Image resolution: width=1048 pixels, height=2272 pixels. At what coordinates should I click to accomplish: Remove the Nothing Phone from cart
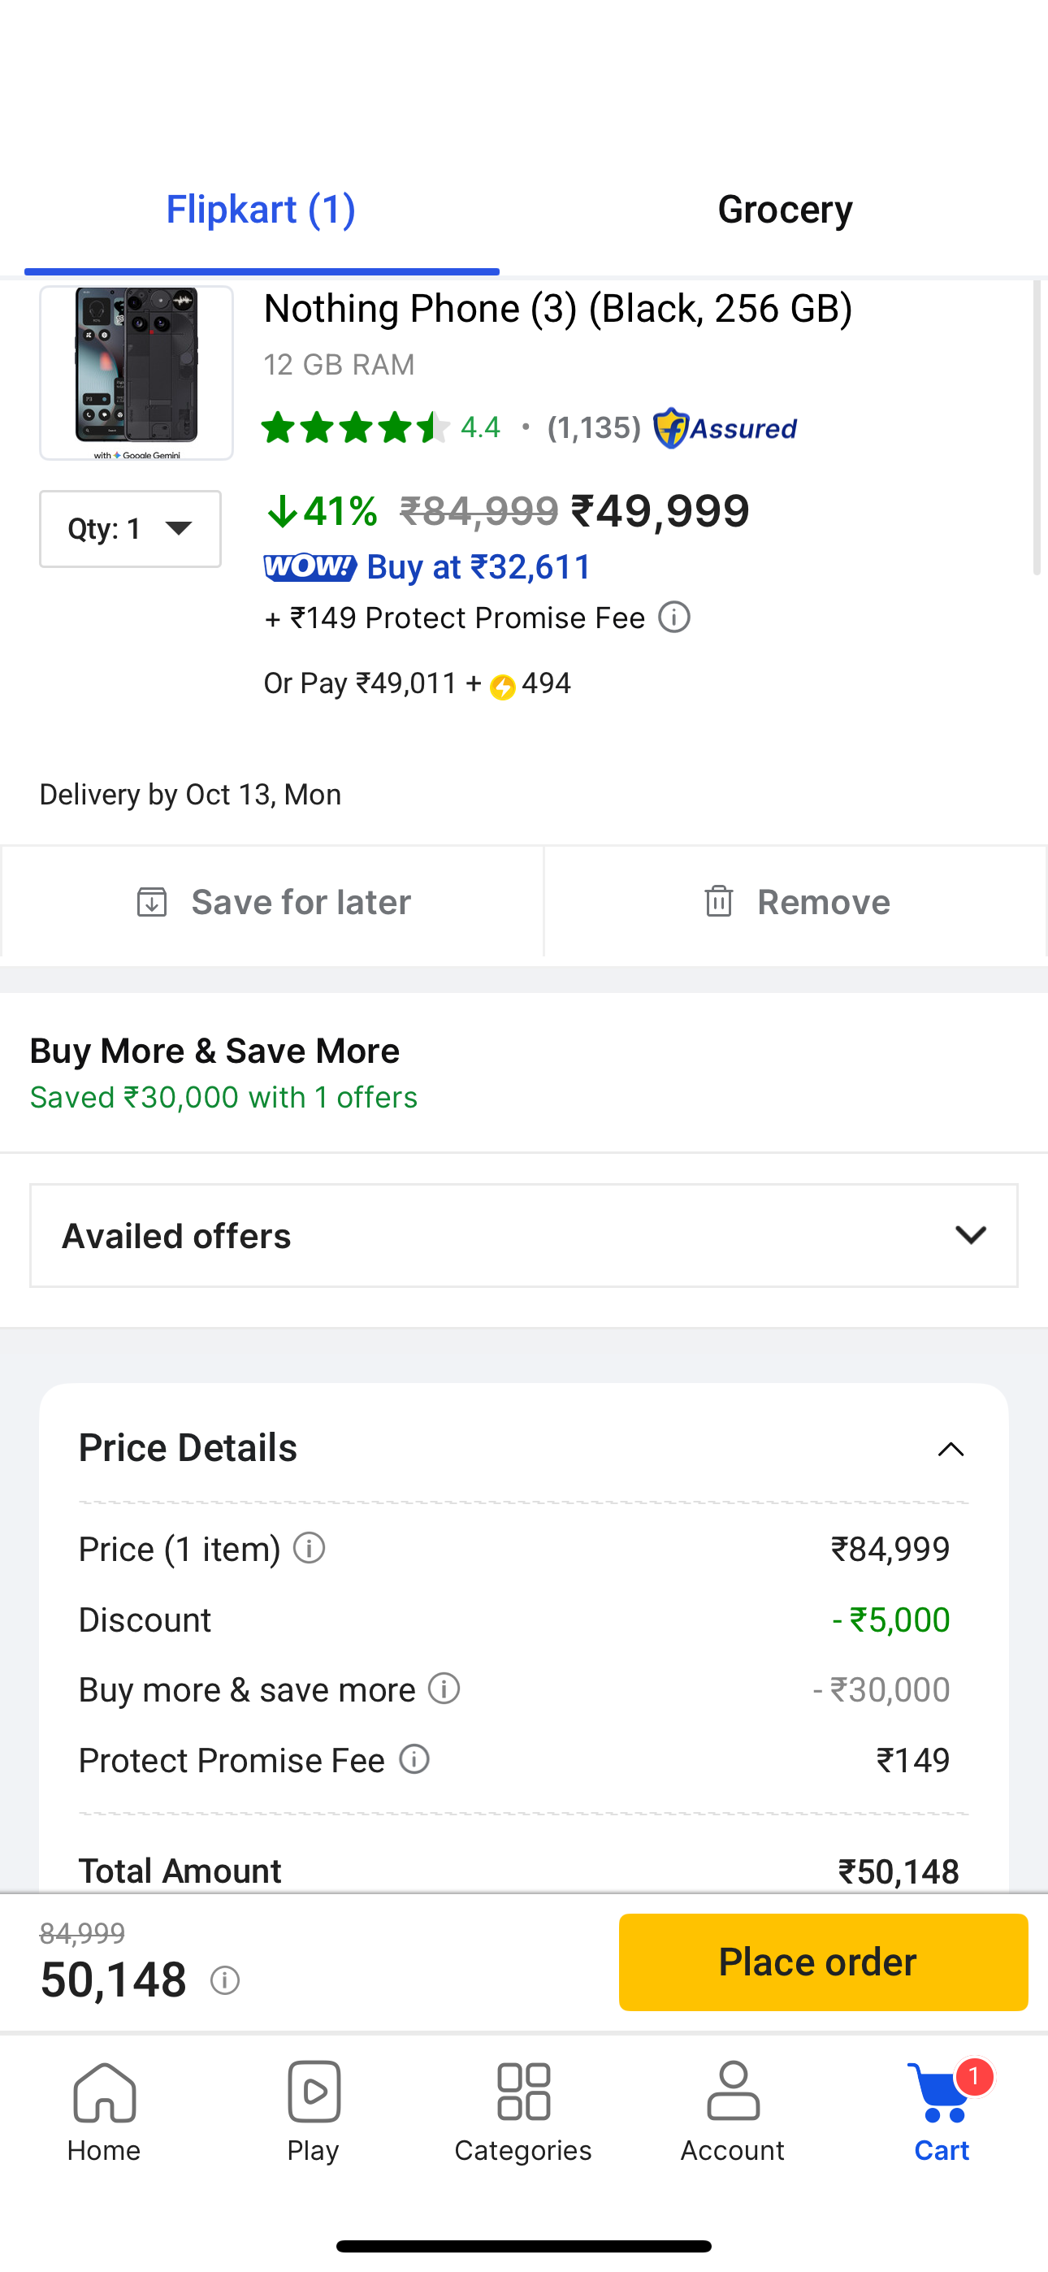click(x=795, y=902)
